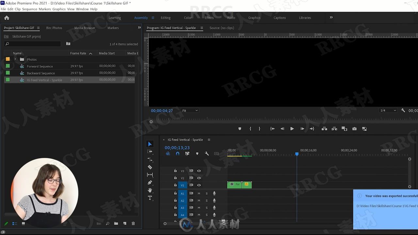Screen dimensions: 418x235
Task: Select the Slip tool
Action: (x=150, y=175)
